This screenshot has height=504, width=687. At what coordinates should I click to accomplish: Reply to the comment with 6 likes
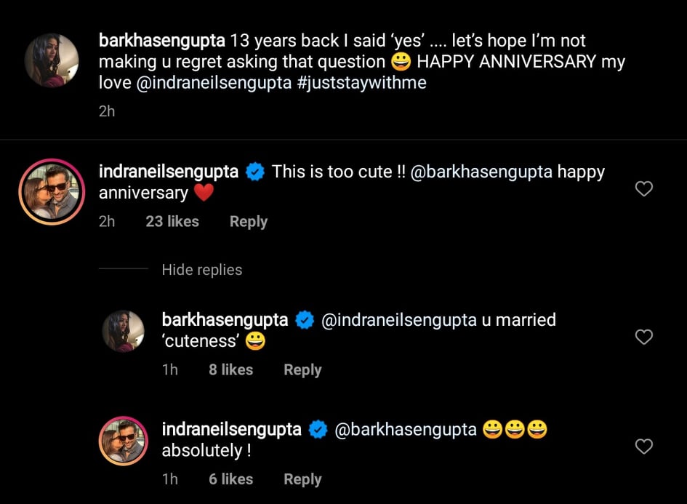(x=302, y=479)
